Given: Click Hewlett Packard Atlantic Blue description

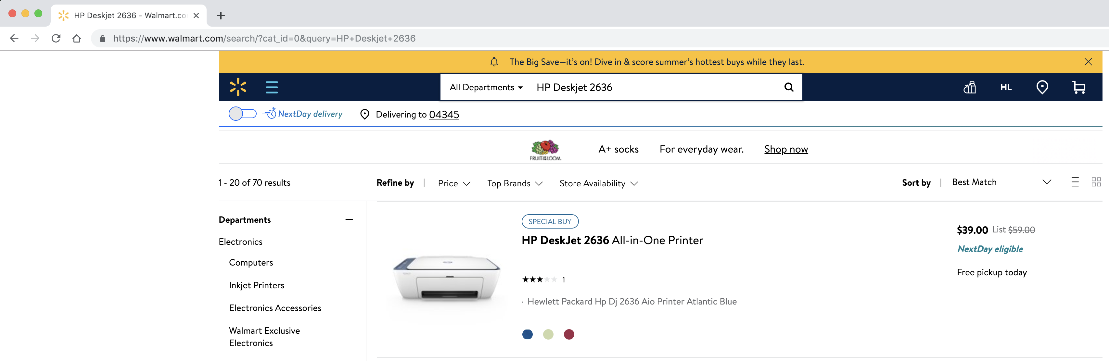Looking at the screenshot, I should tap(631, 302).
